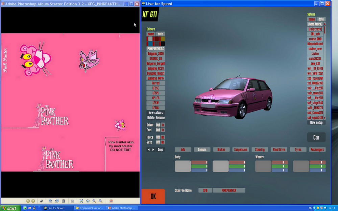338x211 pixels.
Task: Click the second Body colour swatch
Action: (220, 166)
